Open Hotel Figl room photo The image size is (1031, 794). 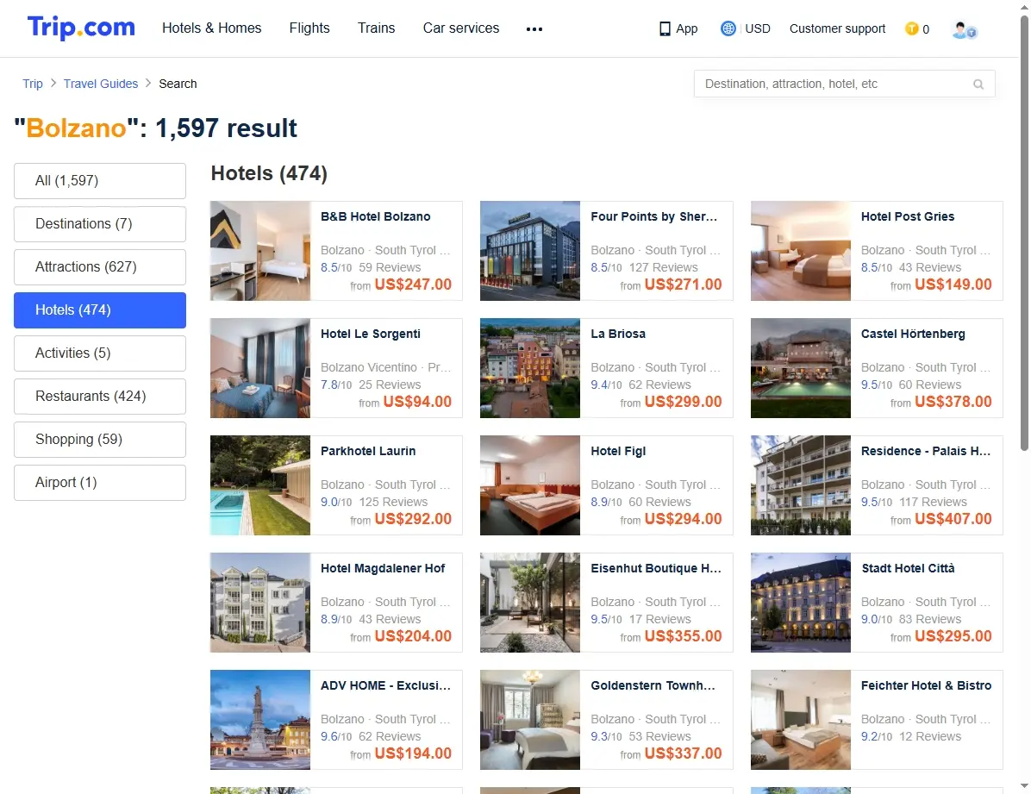tap(530, 485)
